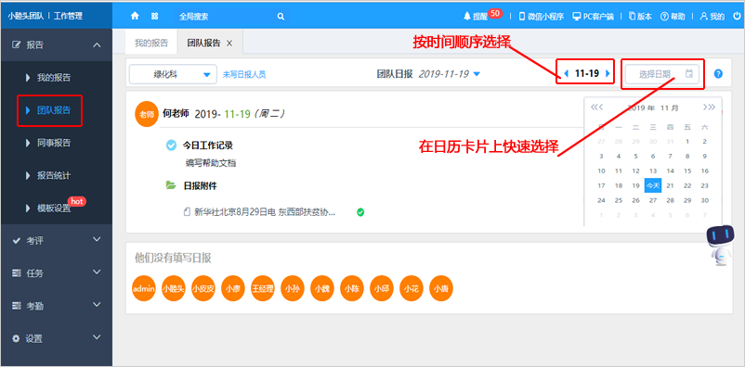Click 今日工作记录 heading

tap(208, 146)
